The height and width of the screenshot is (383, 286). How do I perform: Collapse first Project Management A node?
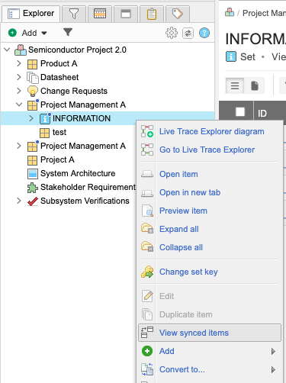[x=19, y=105]
